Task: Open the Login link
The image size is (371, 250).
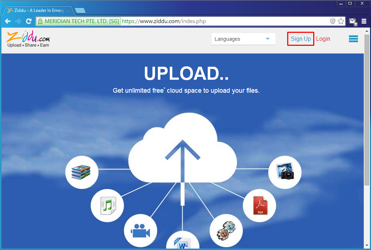Action: [323, 39]
